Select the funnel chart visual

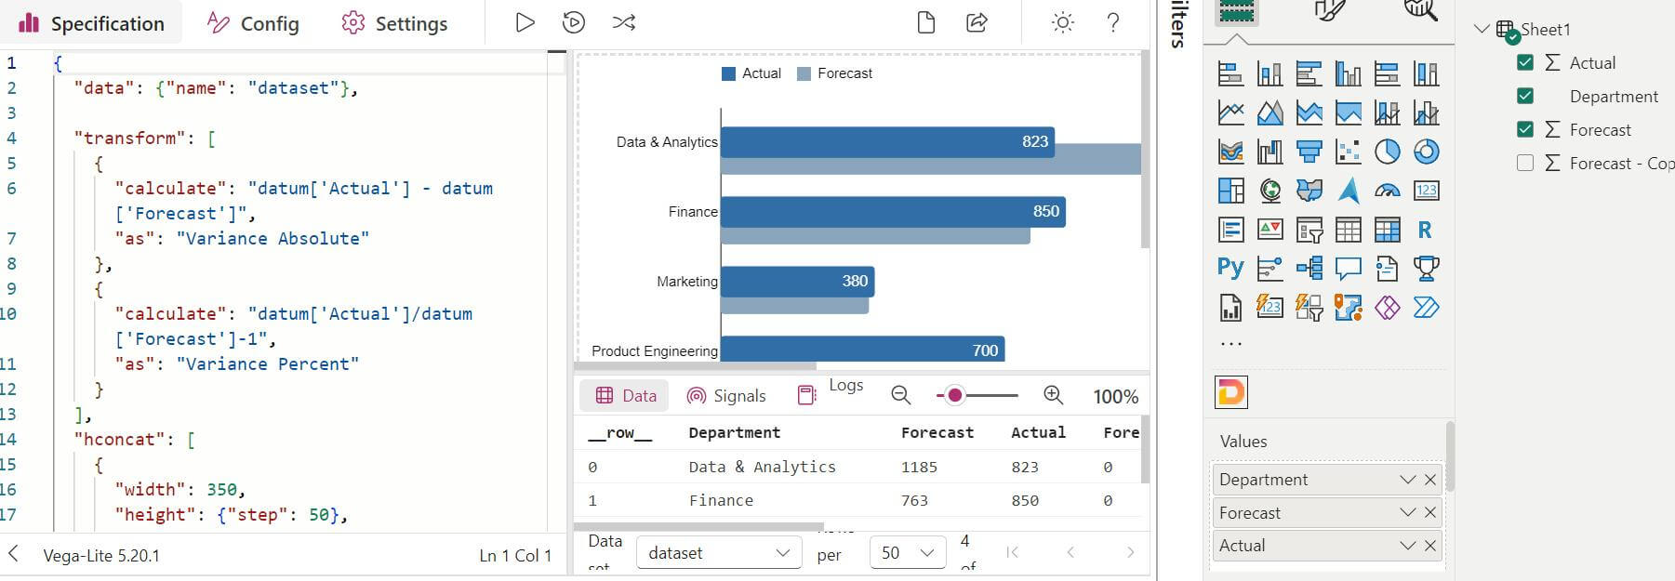[x=1309, y=152]
